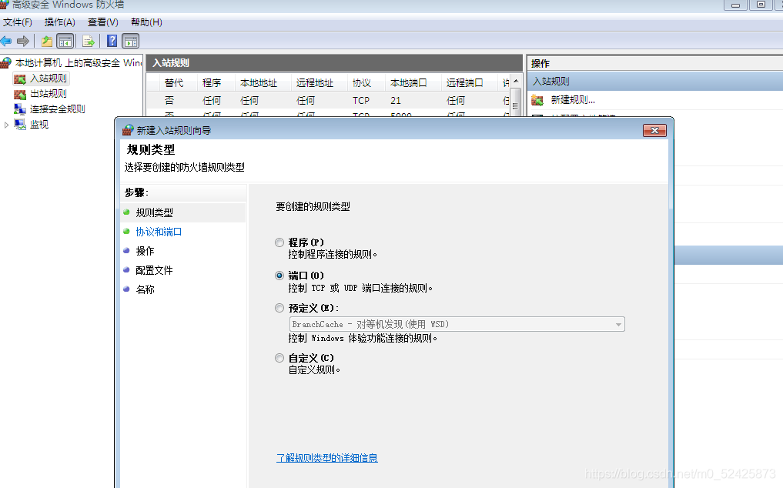The image size is (783, 488).
Task: Select the 本地计算机 上的高级安全 root node
Action: point(79,62)
